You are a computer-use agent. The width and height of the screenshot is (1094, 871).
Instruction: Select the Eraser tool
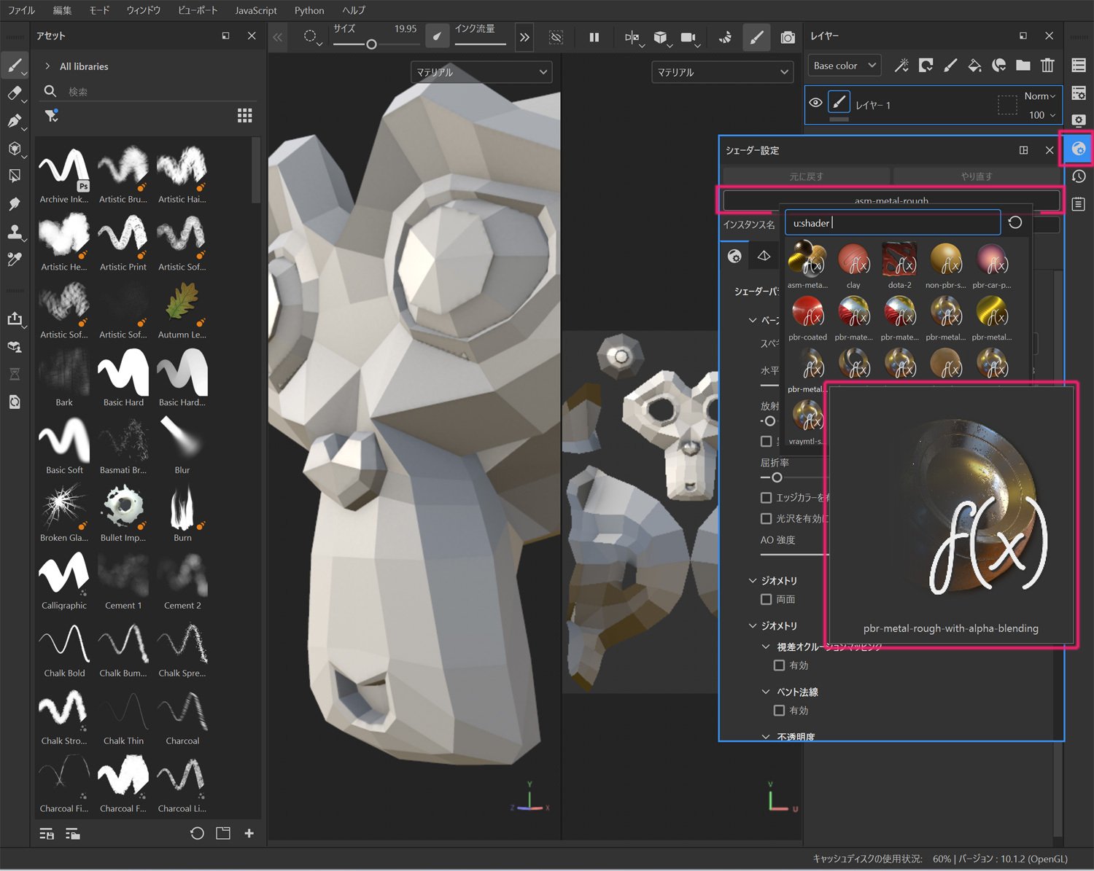tap(15, 93)
